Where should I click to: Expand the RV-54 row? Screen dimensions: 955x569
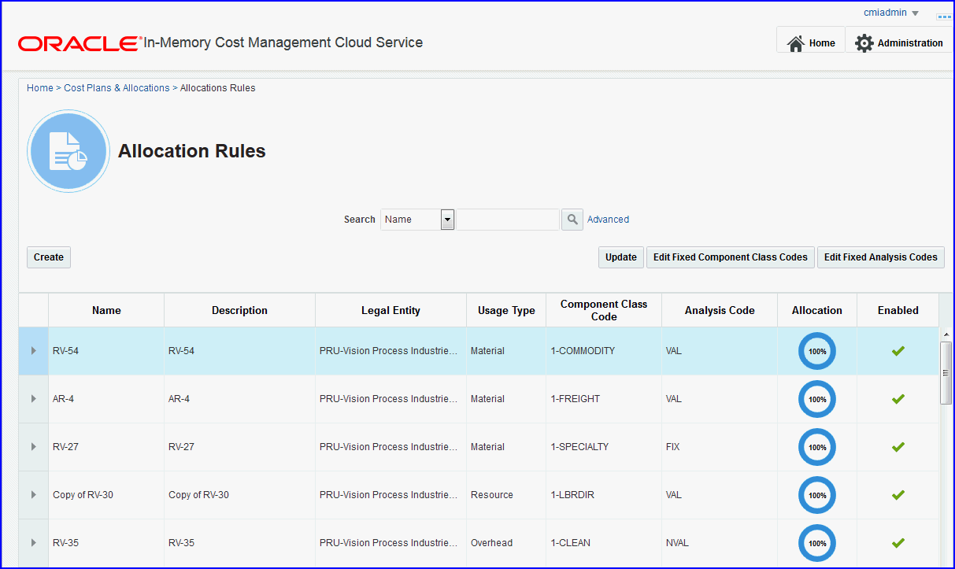[33, 351]
